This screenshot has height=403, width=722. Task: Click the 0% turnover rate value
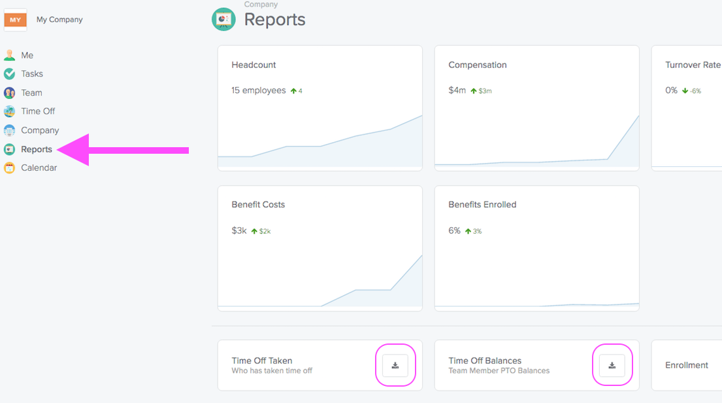(x=671, y=90)
